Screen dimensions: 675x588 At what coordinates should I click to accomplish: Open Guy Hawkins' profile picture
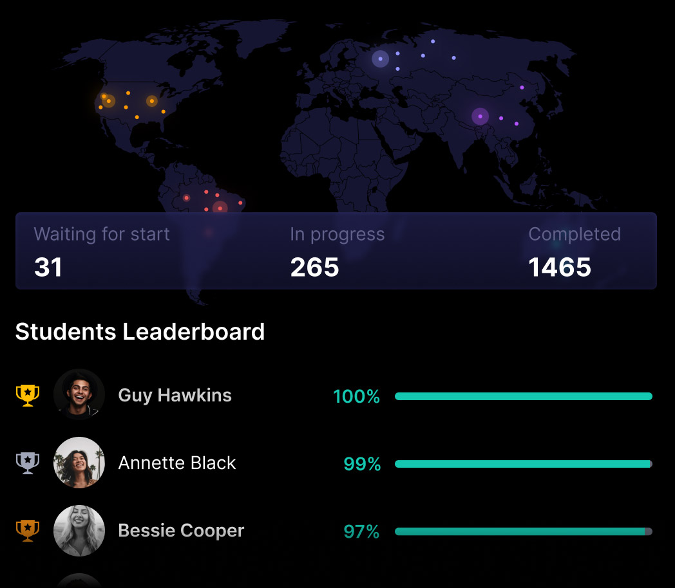[x=79, y=394]
